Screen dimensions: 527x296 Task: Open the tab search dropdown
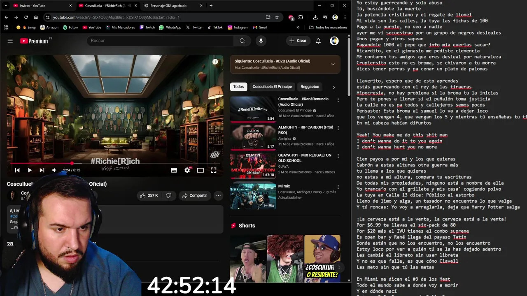pyautogui.click(x=5, y=6)
